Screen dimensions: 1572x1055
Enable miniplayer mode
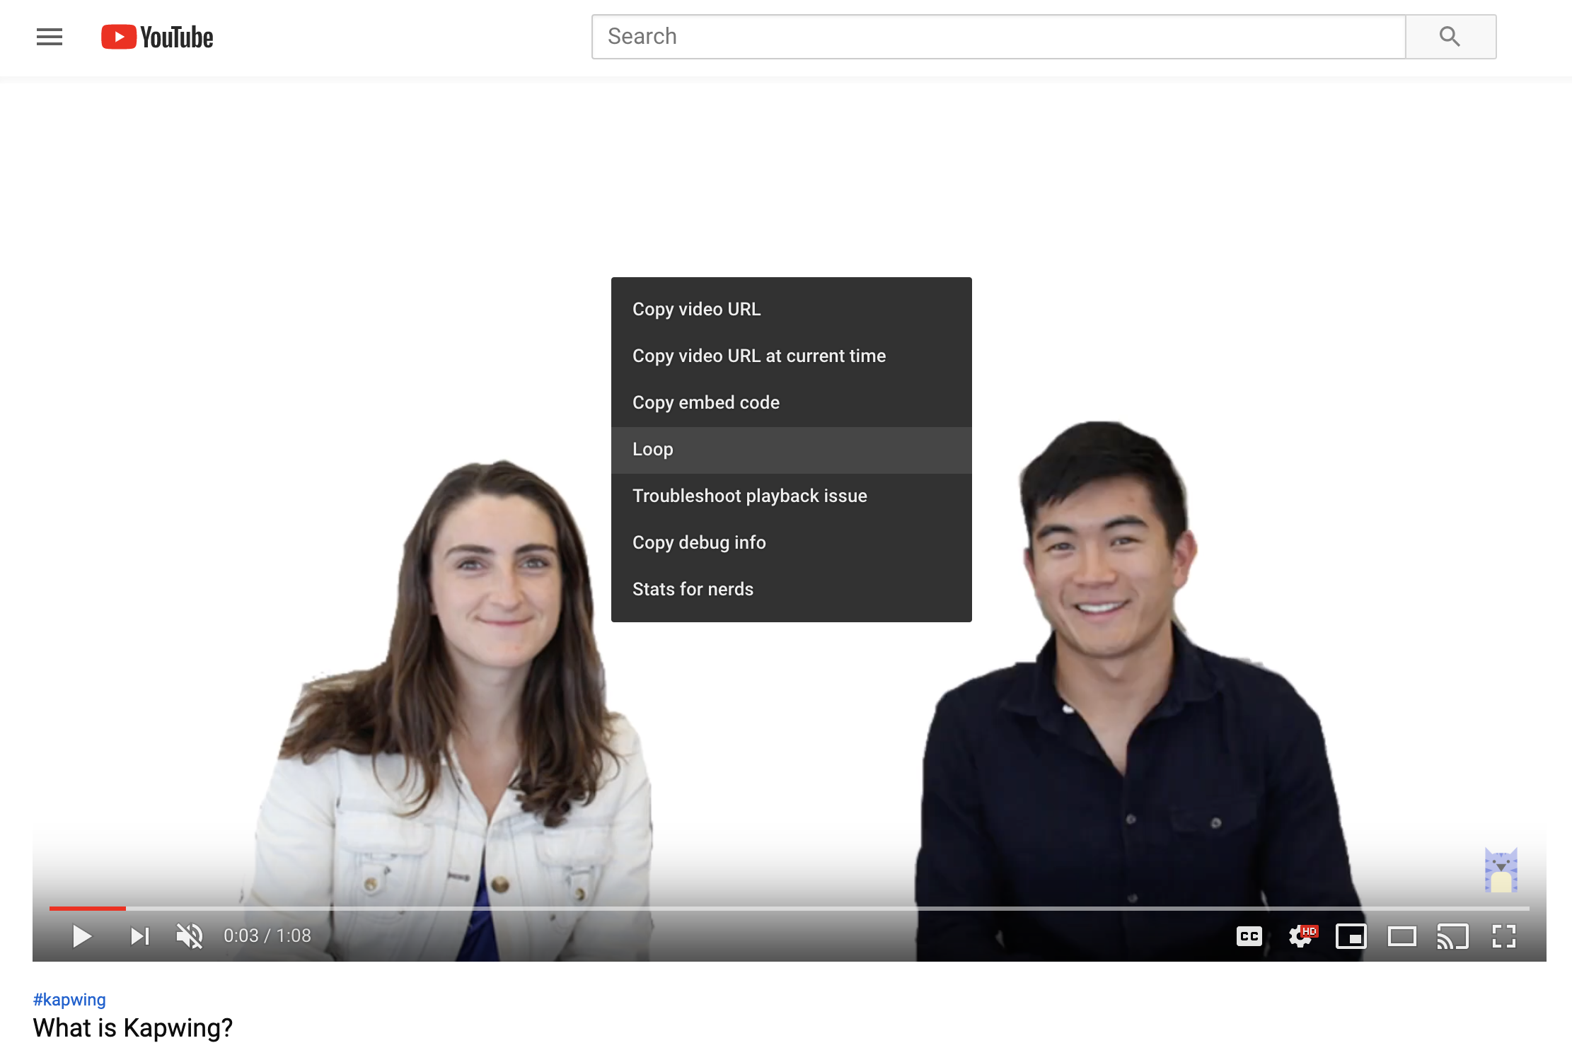pyautogui.click(x=1351, y=936)
